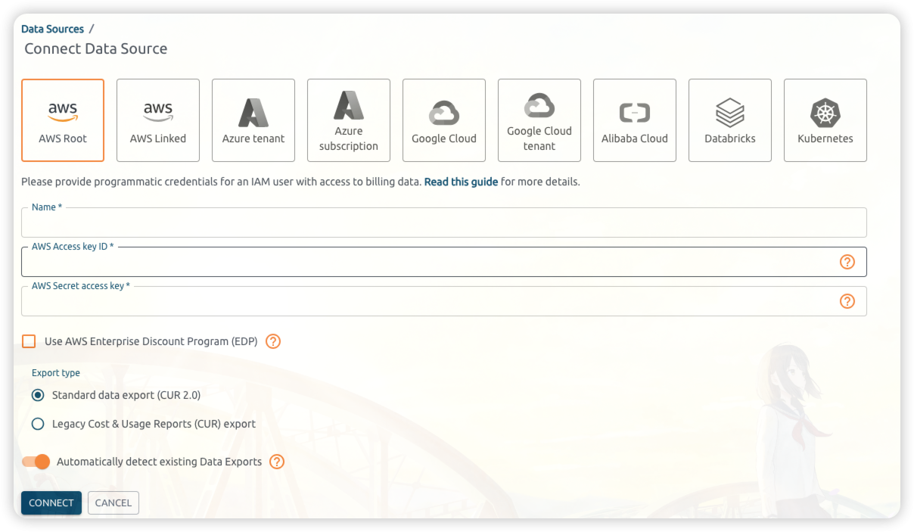Enable Use AWS Enterprise Discount Program checkbox

[29, 341]
